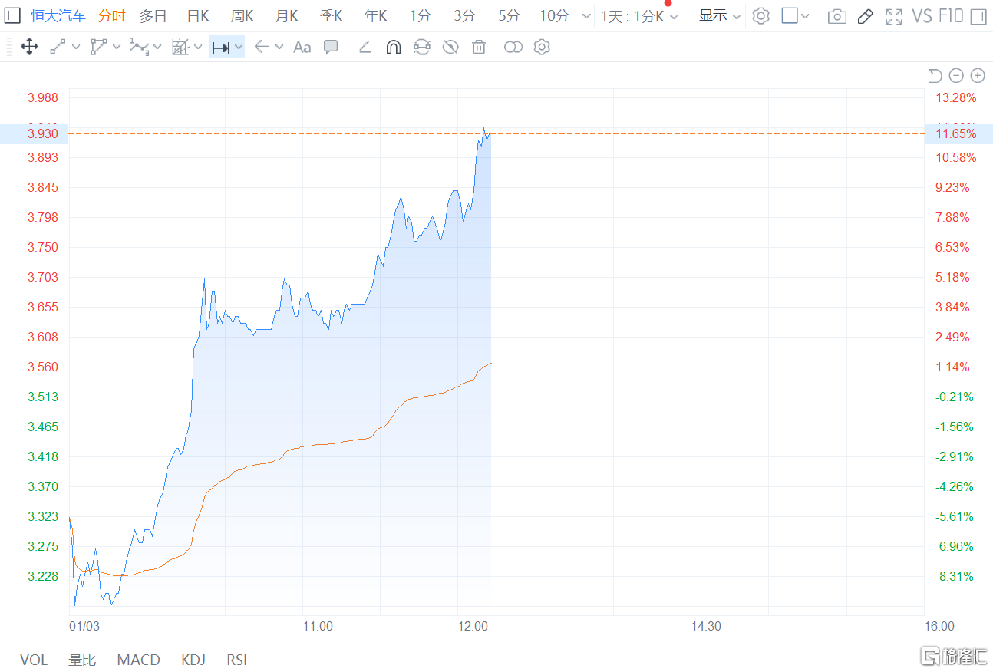Click the 14:30 time axis label
993x672 pixels.
click(x=706, y=626)
